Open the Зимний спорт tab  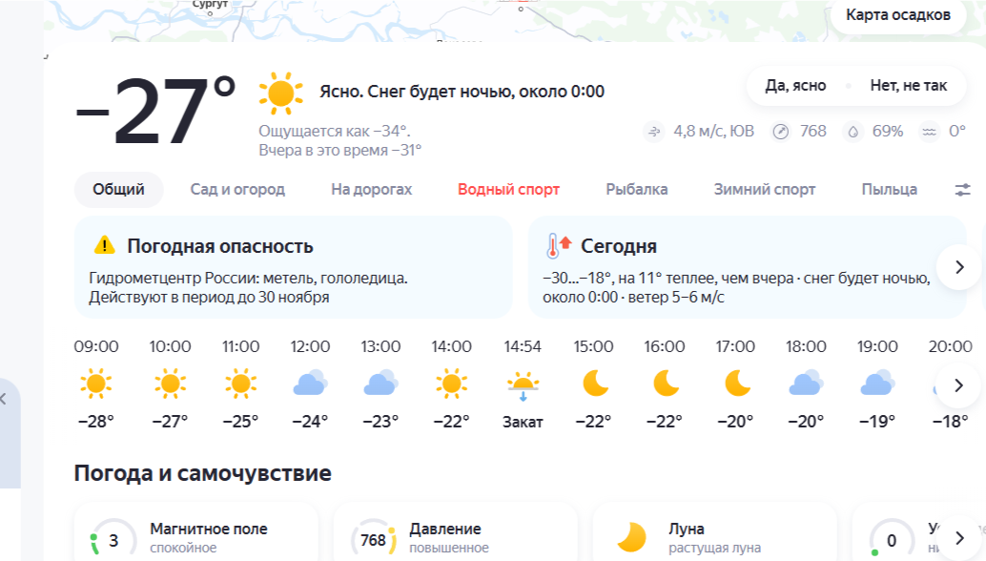point(764,189)
